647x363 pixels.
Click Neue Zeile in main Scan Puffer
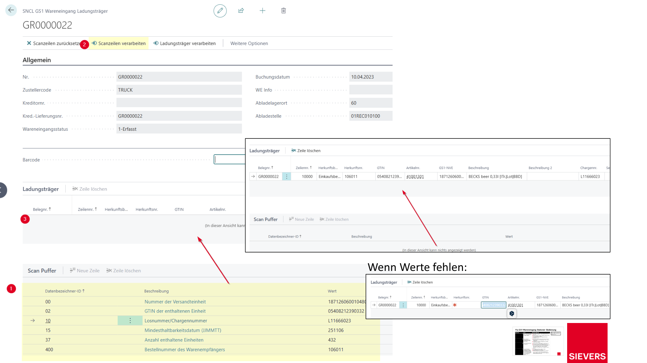point(85,271)
